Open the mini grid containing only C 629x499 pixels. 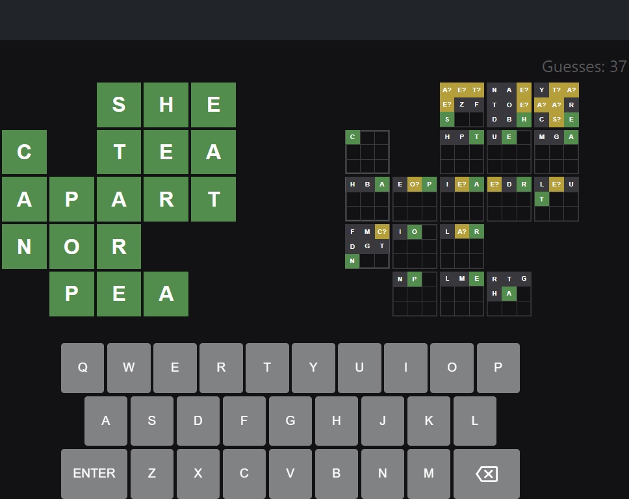[x=367, y=152]
